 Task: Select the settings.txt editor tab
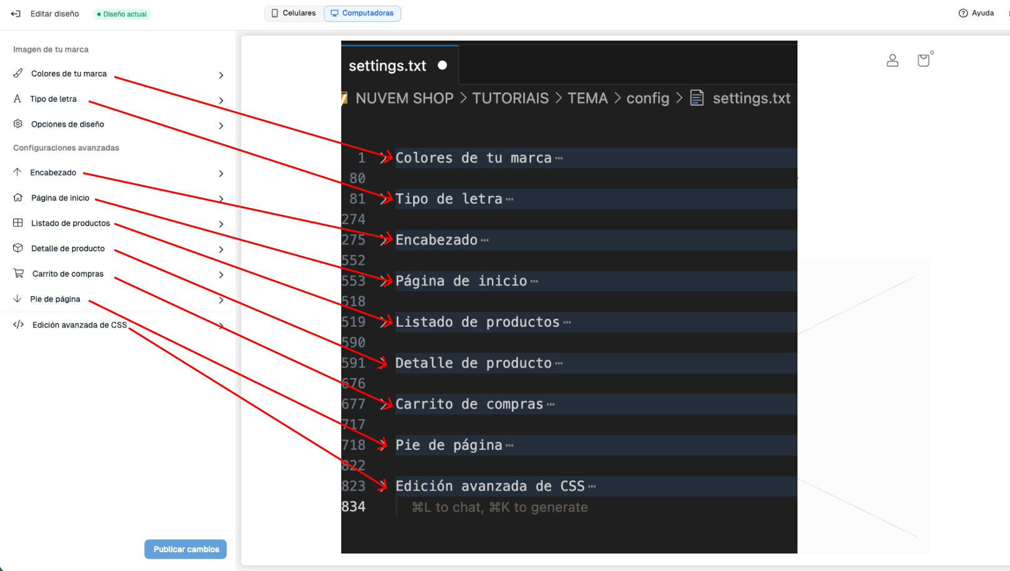point(399,65)
